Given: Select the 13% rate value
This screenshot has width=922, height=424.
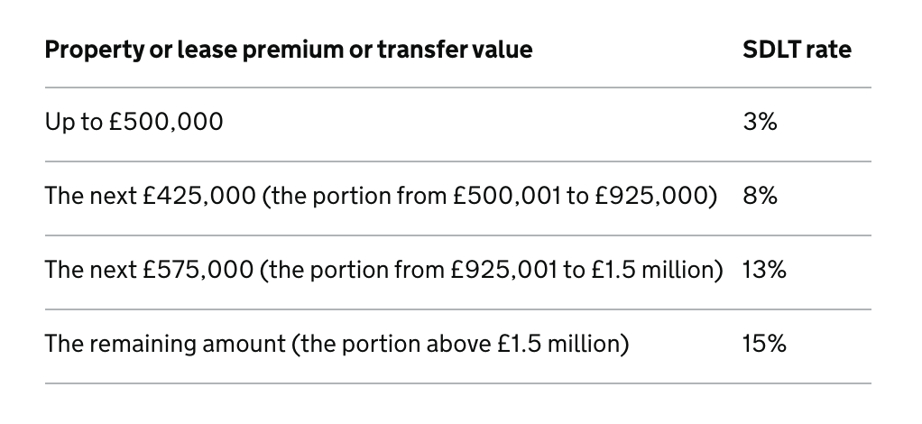Looking at the screenshot, I should 764,270.
